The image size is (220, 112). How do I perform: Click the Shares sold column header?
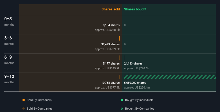click(x=110, y=9)
